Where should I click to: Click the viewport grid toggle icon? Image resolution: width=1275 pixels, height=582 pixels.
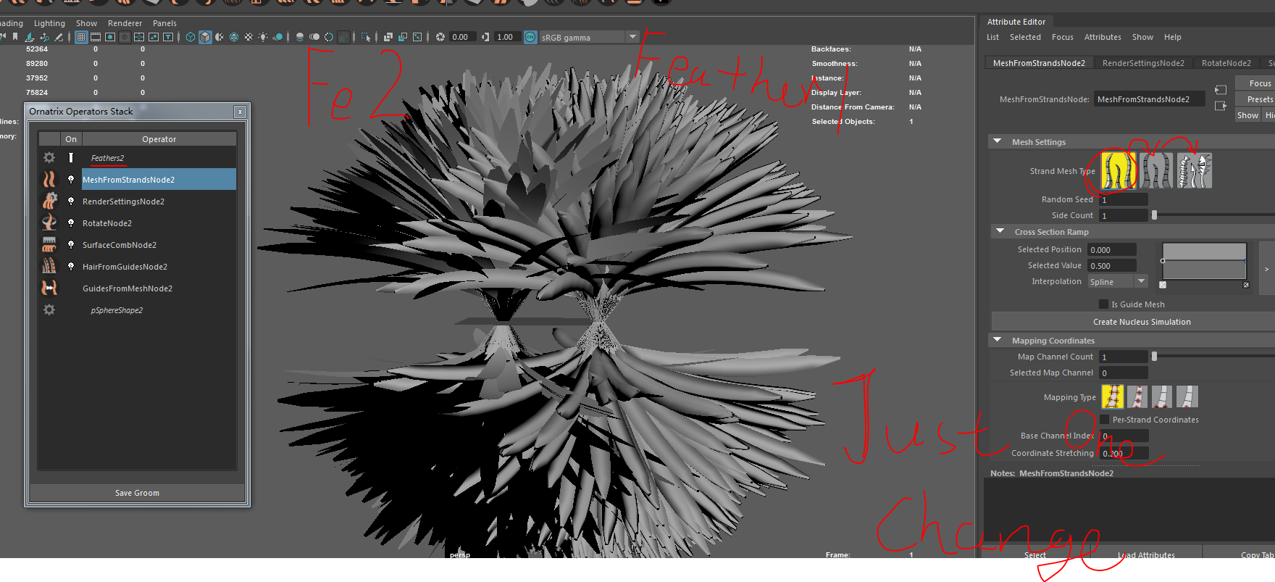pyautogui.click(x=81, y=37)
